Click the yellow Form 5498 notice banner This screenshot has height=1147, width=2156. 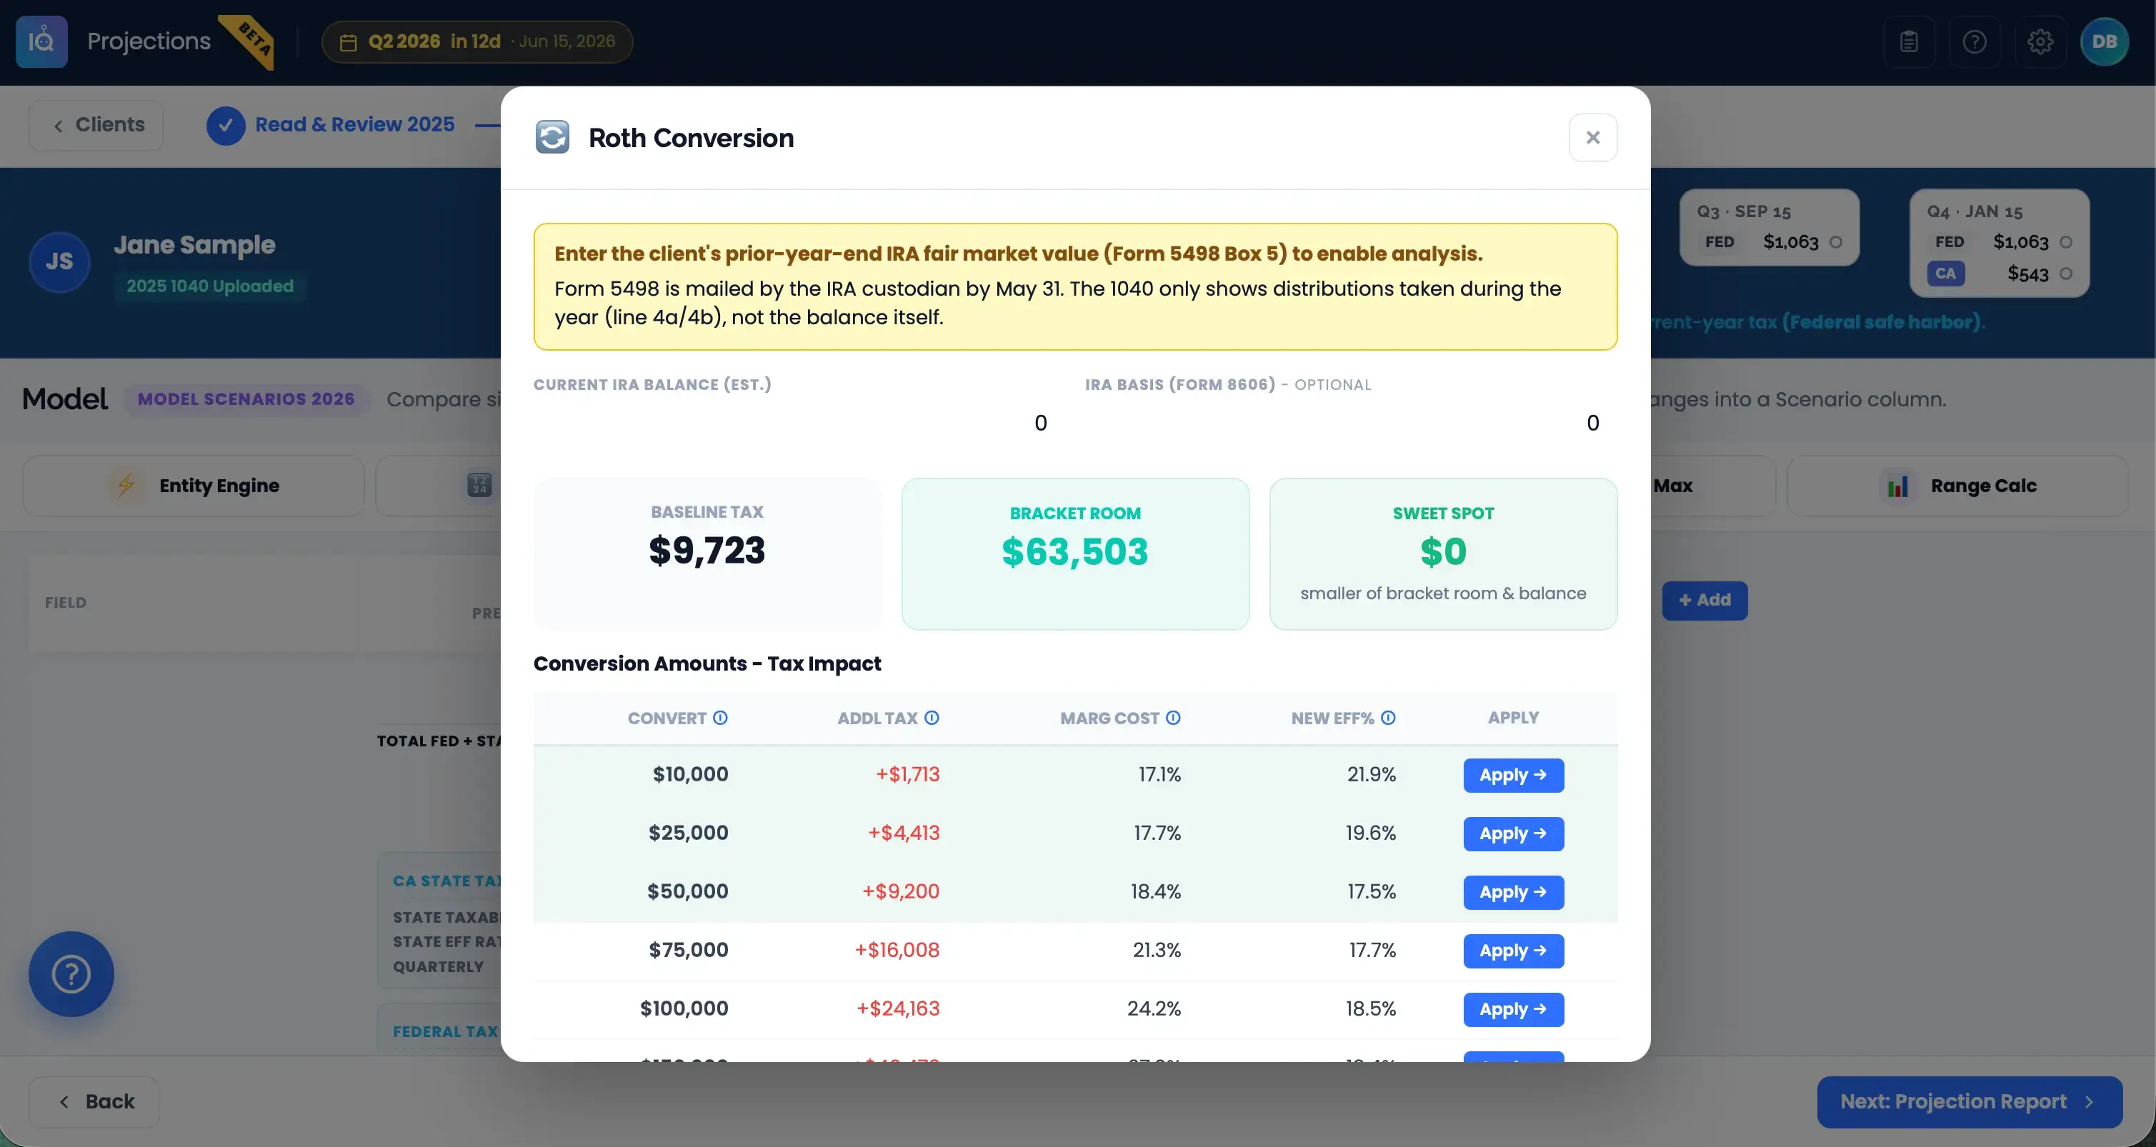pos(1075,286)
